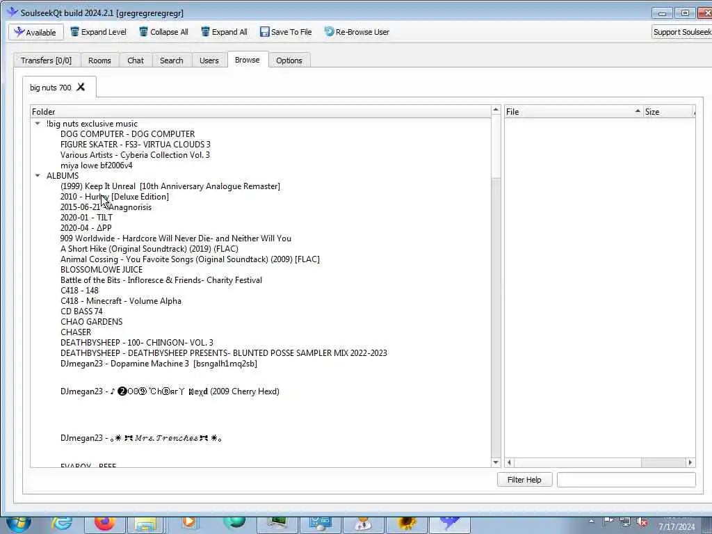Select the big nuts 700 user tab
Image resolution: width=712 pixels, height=534 pixels.
click(x=50, y=87)
